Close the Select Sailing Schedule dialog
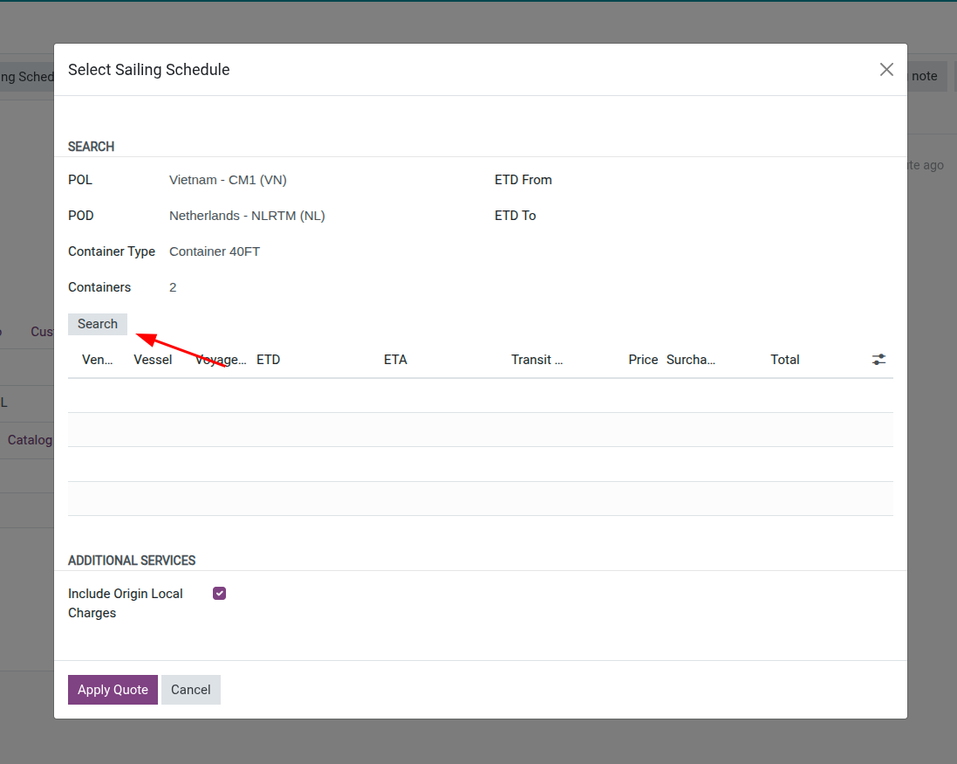 (x=886, y=69)
